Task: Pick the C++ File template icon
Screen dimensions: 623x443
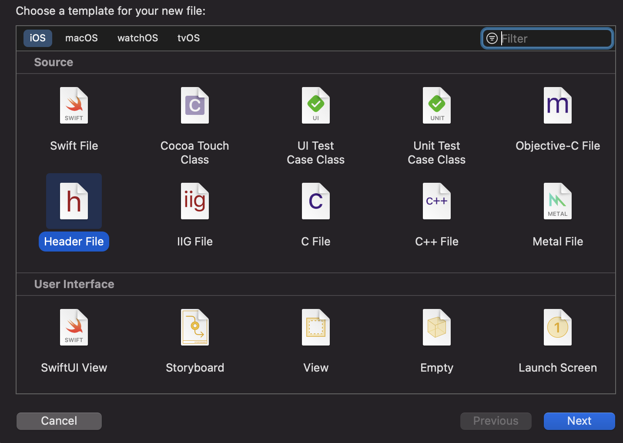Action: click(x=437, y=201)
